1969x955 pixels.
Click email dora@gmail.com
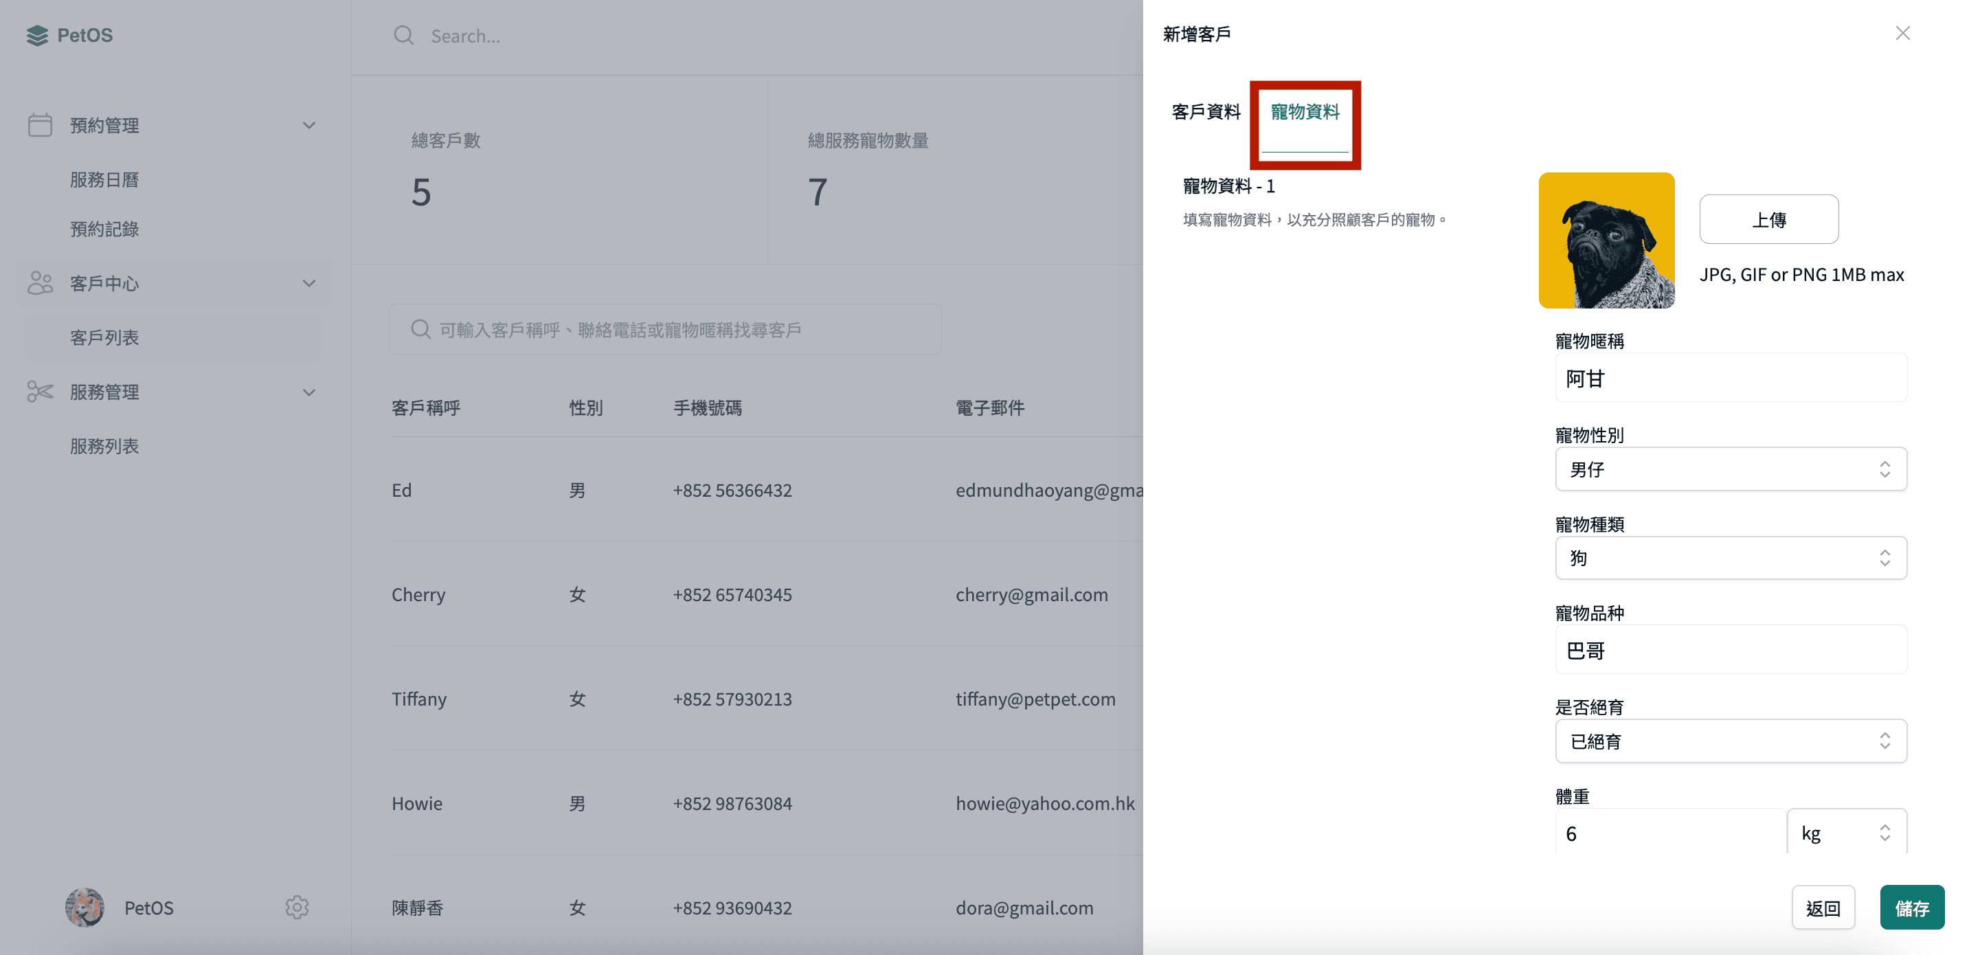(x=1024, y=908)
